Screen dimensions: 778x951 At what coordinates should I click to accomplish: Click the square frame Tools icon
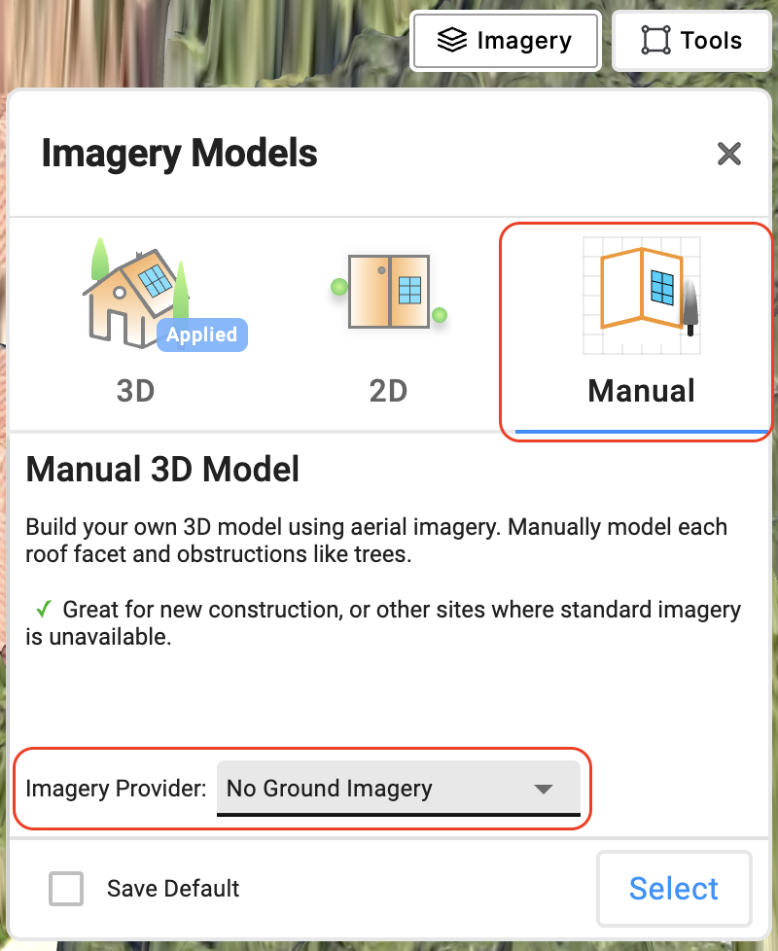coord(656,41)
